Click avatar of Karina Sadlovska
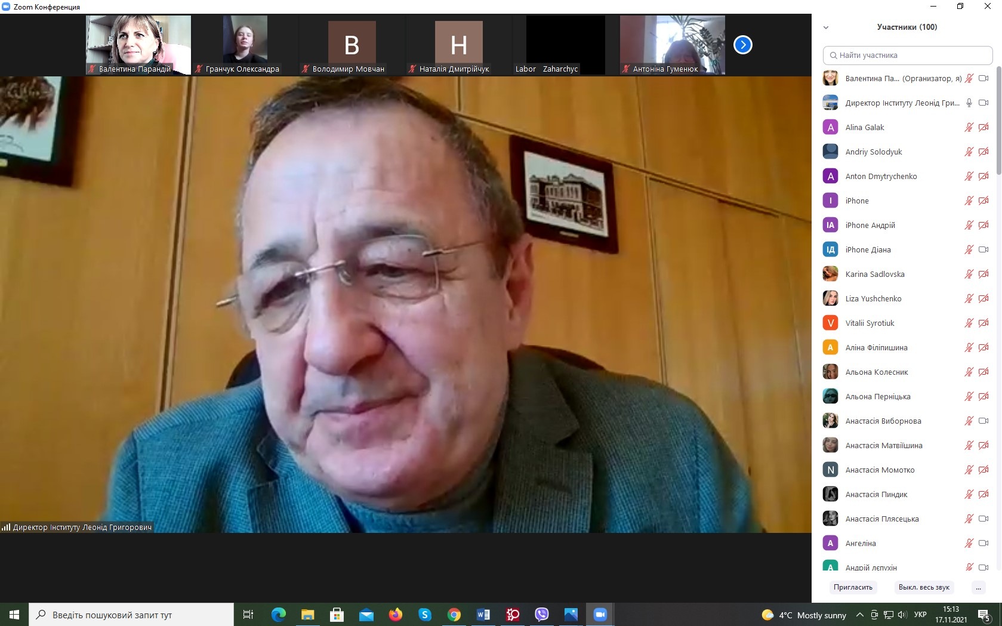Viewport: 1002px width, 626px height. (x=830, y=274)
